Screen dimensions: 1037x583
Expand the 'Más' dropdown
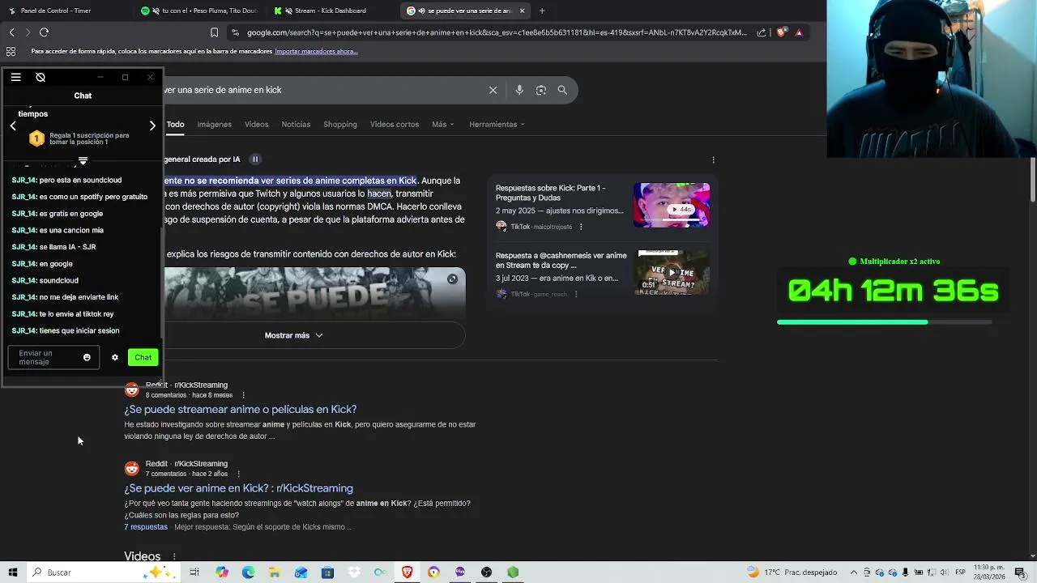[443, 124]
